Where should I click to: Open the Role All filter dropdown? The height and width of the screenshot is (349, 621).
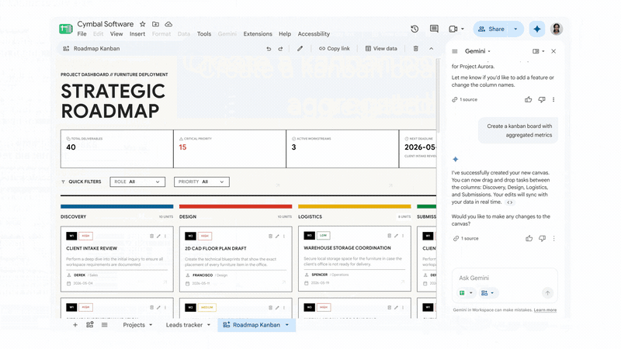(137, 181)
